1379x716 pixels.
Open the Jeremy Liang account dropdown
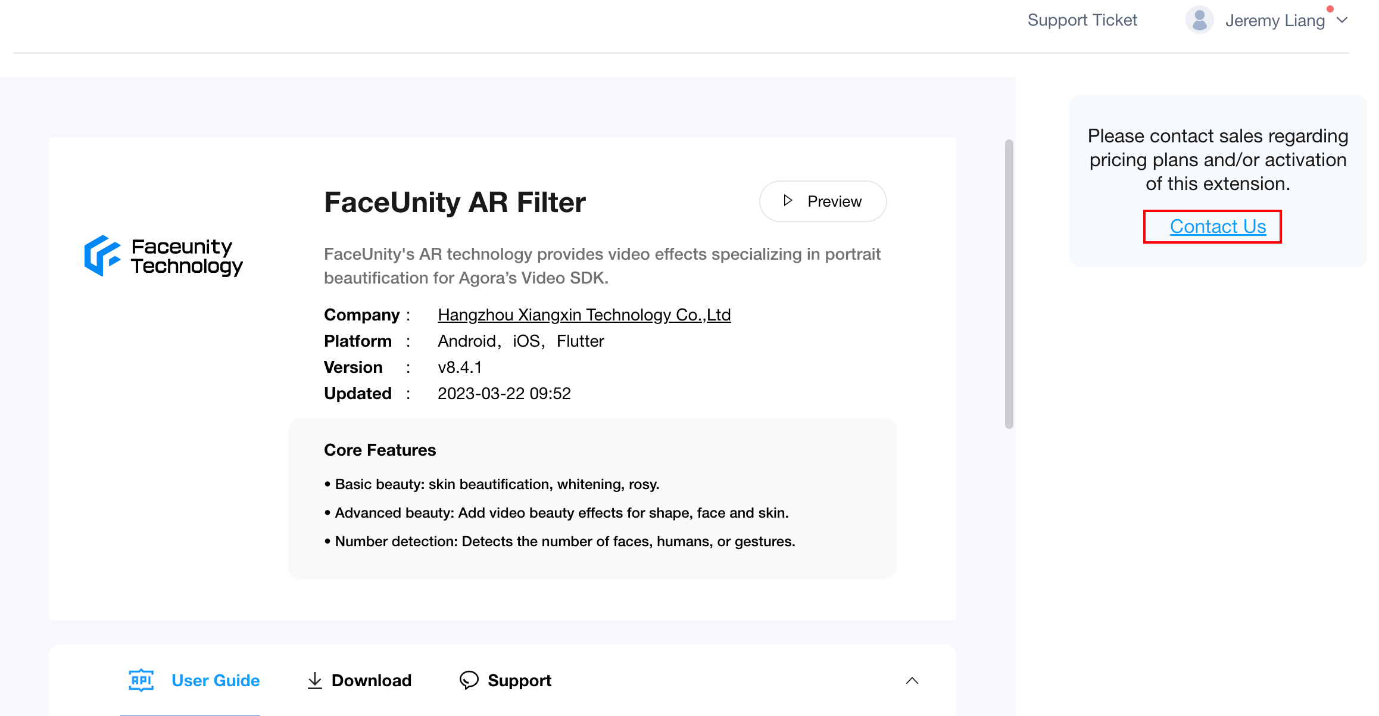pyautogui.click(x=1342, y=20)
